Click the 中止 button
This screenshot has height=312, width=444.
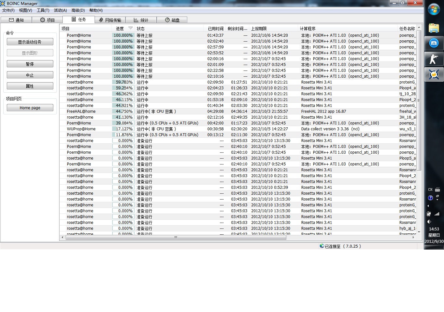(30, 75)
